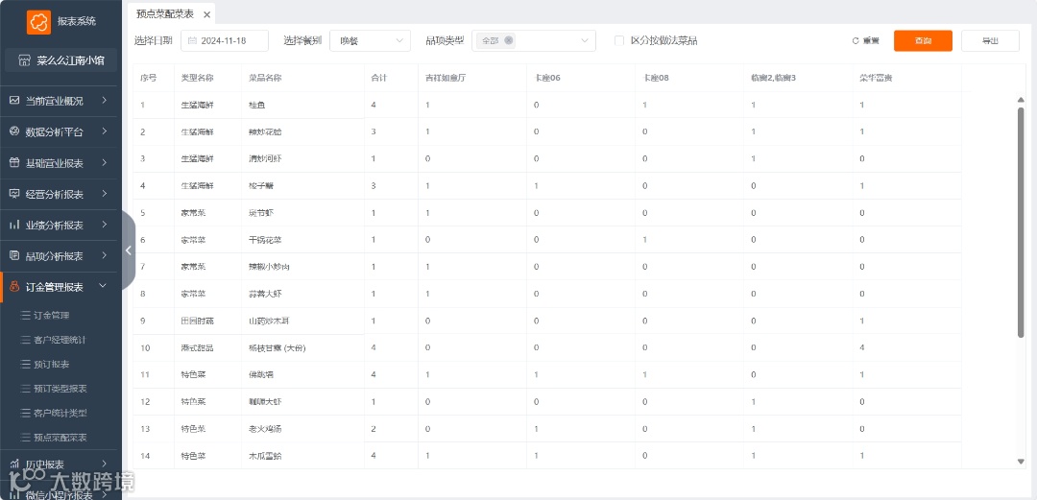The height and width of the screenshot is (500, 1037).
Task: Expand the 基础营业报表 menu chevron
Action: click(x=105, y=163)
